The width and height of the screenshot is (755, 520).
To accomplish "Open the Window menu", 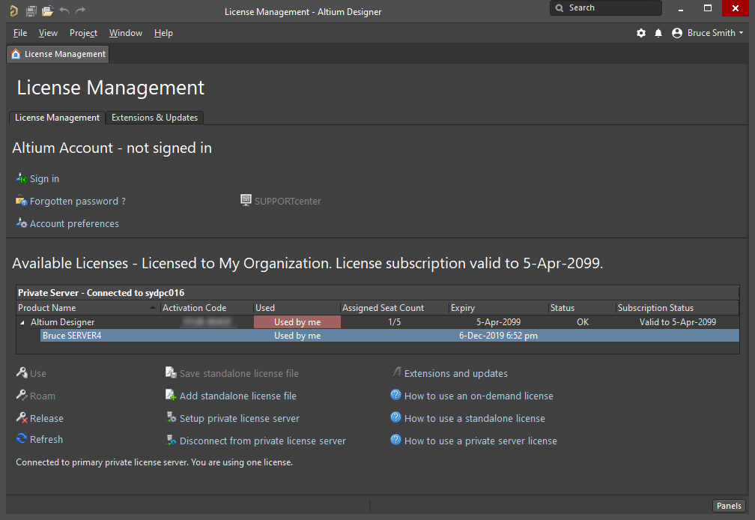I will coord(125,33).
